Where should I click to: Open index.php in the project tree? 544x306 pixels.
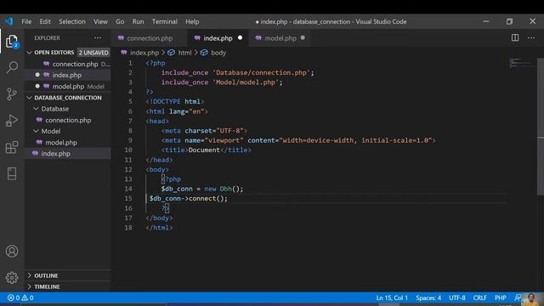tap(55, 153)
